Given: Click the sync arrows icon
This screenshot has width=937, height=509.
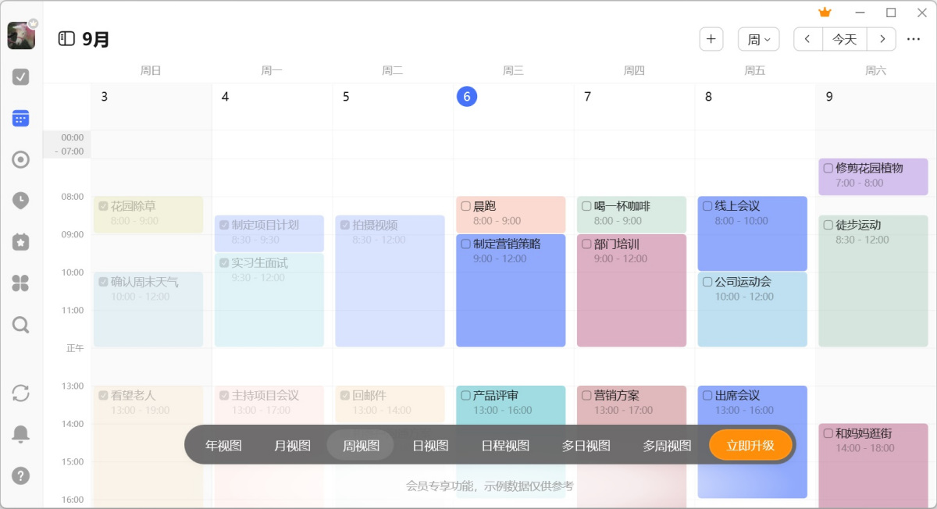Looking at the screenshot, I should (21, 393).
